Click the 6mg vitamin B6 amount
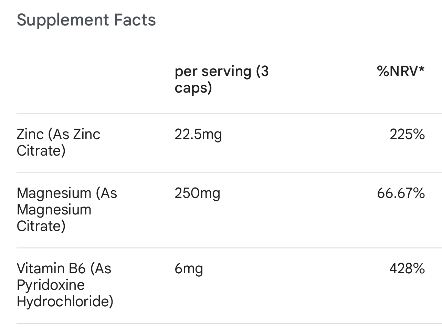The height and width of the screenshot is (327, 442). (189, 268)
